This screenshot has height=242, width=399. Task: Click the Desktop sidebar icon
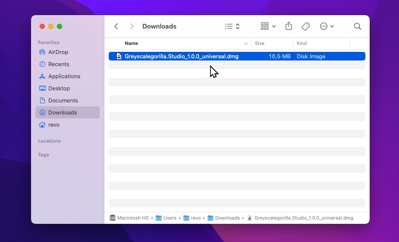click(x=42, y=89)
